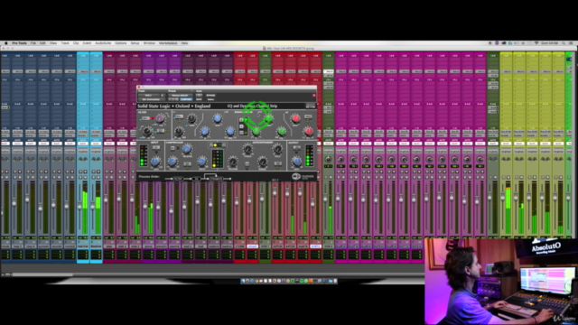Click the volume fader of first cyan track
This screenshot has width=578, height=325.
click(79, 207)
